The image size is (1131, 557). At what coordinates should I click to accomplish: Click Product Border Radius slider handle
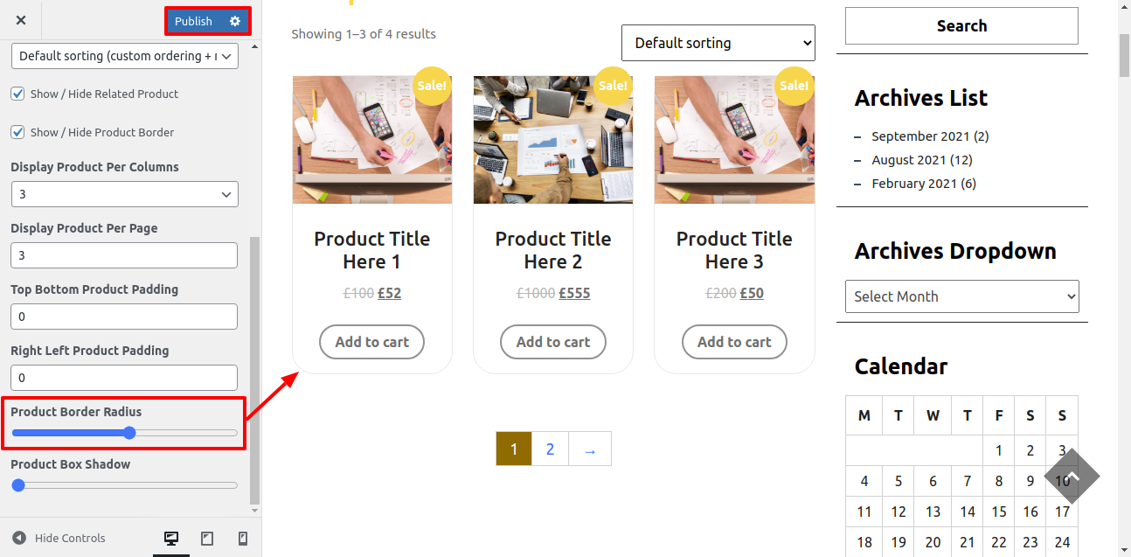point(129,433)
